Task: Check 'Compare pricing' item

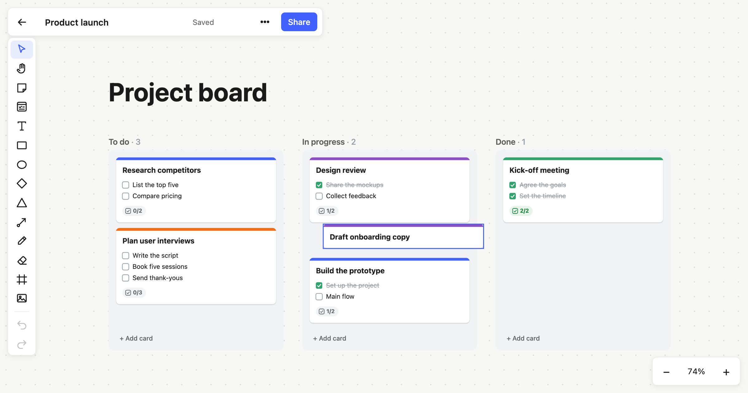Action: (x=126, y=196)
